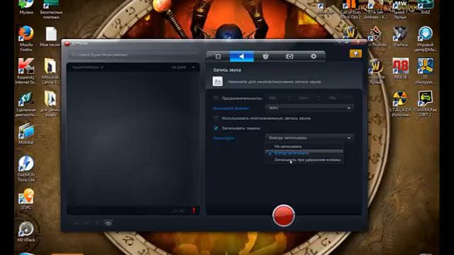The width and height of the screenshot is (454, 255).
Task: Open the 3D Инструктор desktop shortcut
Action: pyautogui.click(x=426, y=71)
